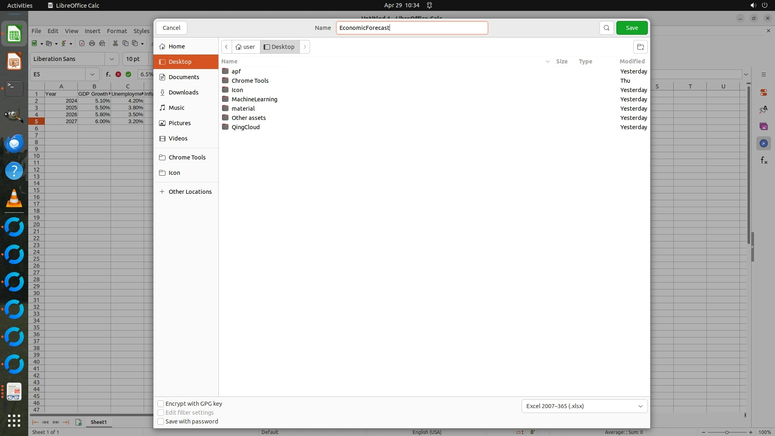Screen dimensions: 775x436
Task: Check the Edit filter settings option
Action: coord(161,413)
